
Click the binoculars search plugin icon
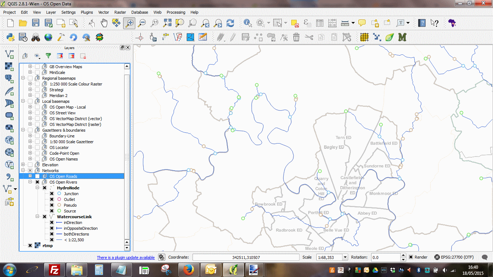tap(36, 37)
